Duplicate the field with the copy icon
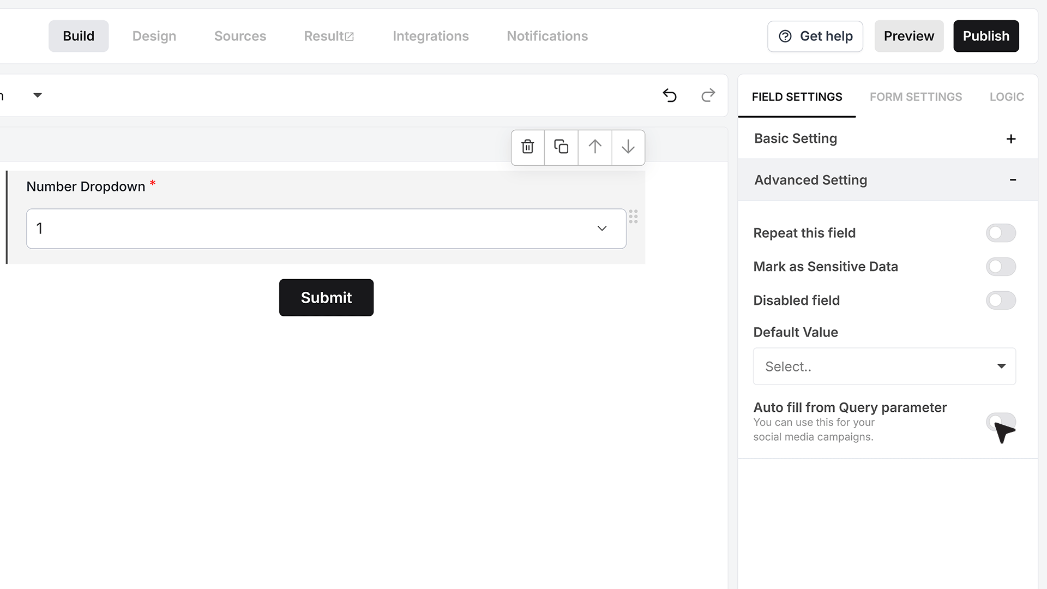 click(x=561, y=147)
